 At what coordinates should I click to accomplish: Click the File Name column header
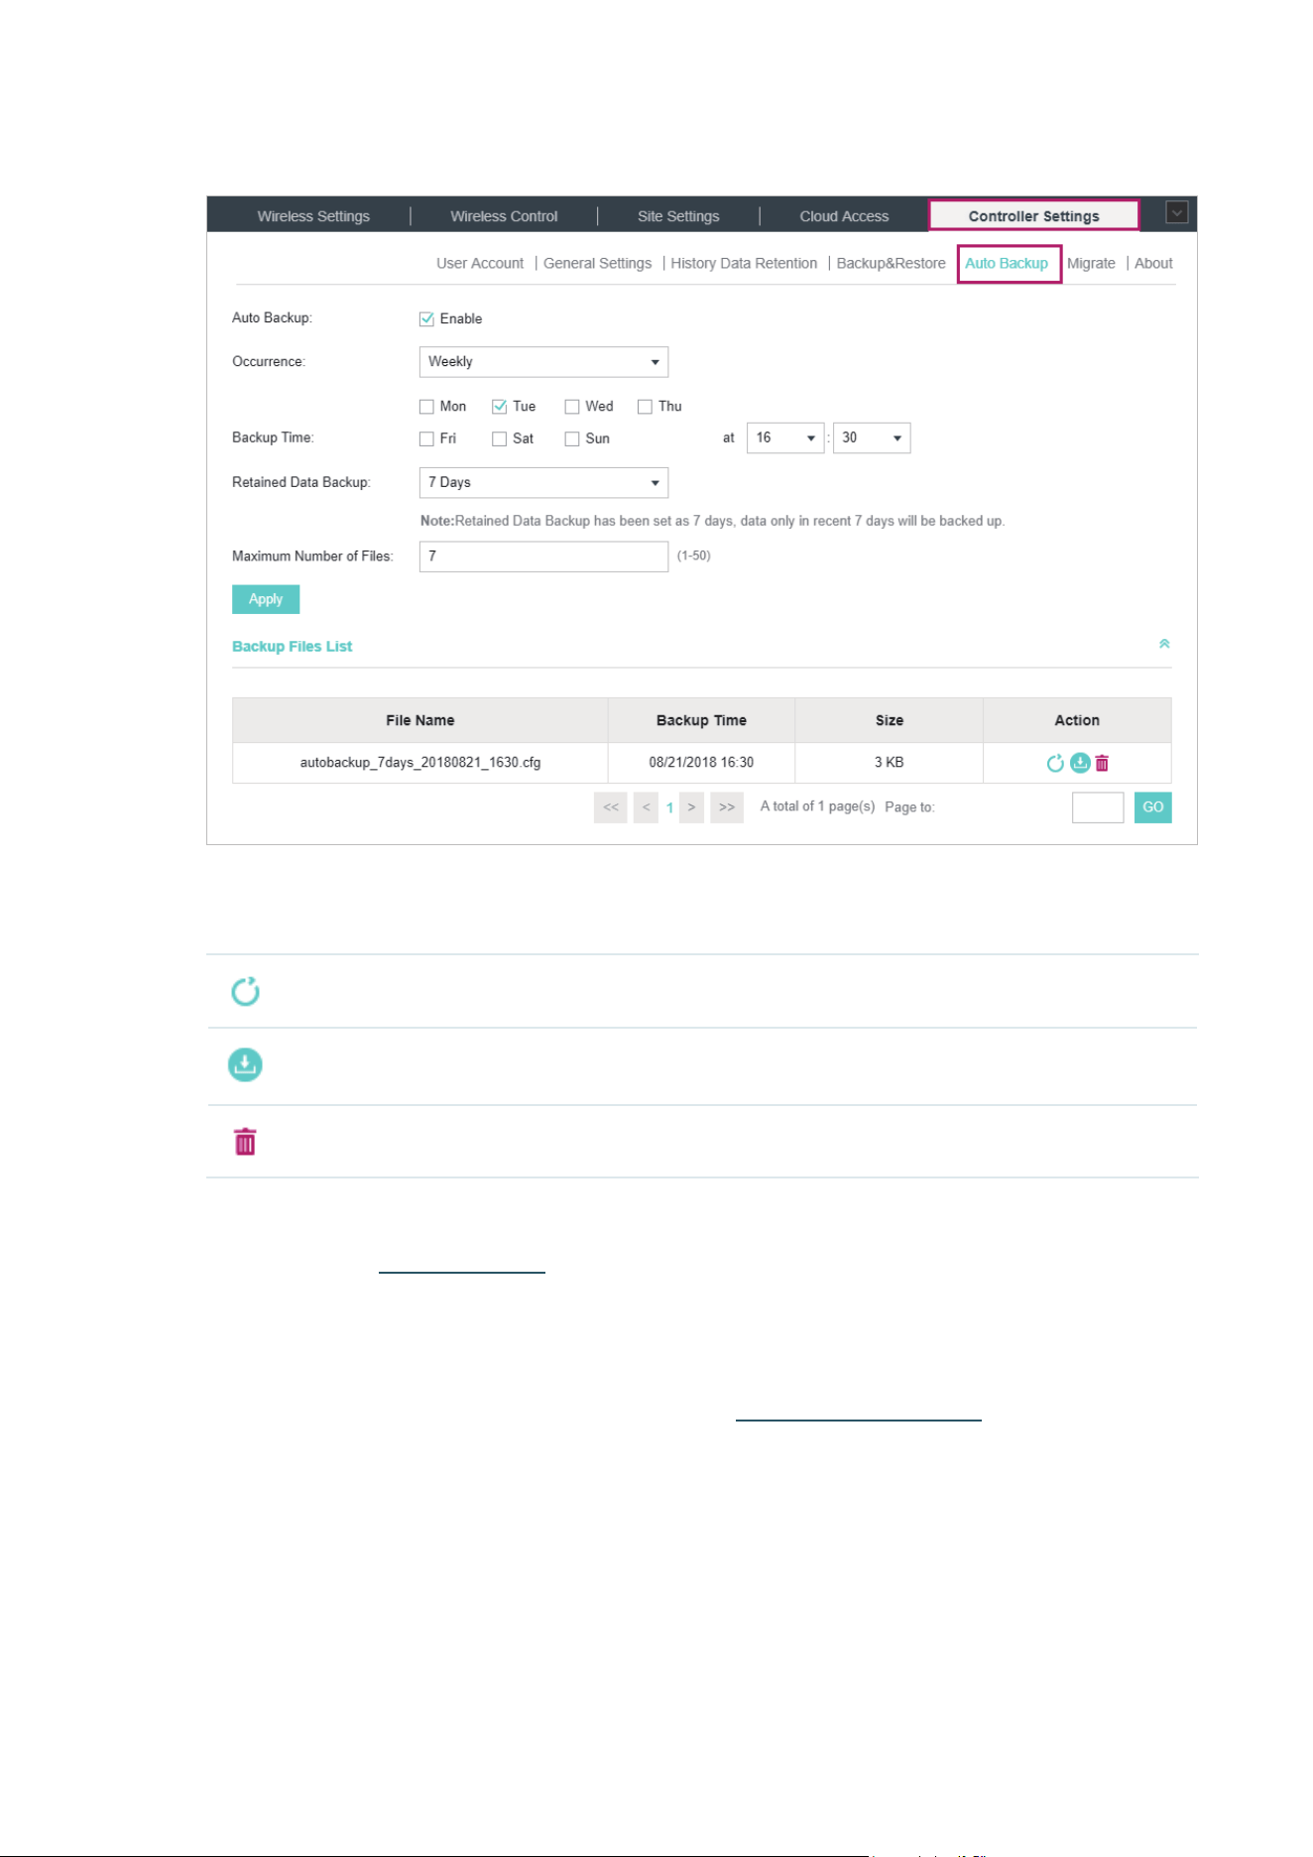coord(420,720)
